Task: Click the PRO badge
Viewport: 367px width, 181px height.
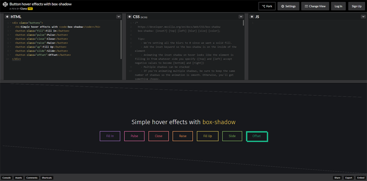Action: [x=30, y=9]
